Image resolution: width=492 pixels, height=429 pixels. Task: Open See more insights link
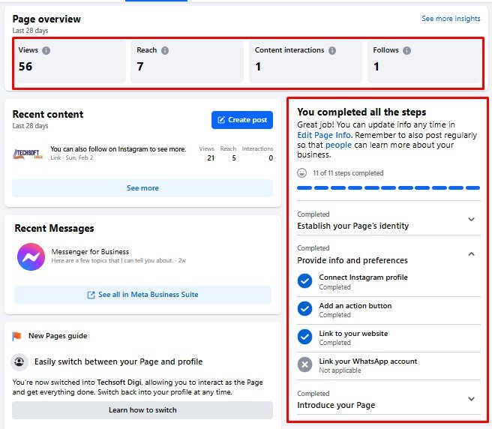[451, 19]
